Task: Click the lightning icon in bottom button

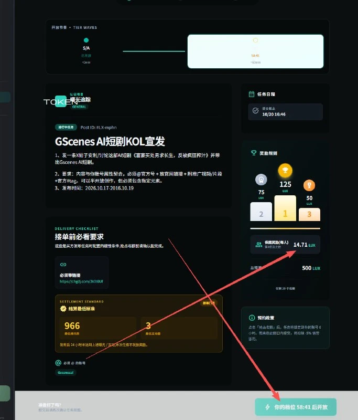Action: coord(267,407)
